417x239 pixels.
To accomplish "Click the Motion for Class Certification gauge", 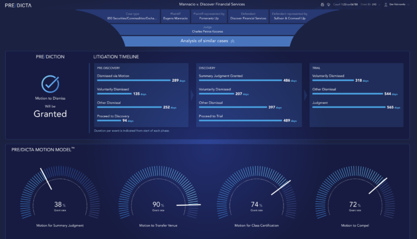I will pos(257,197).
